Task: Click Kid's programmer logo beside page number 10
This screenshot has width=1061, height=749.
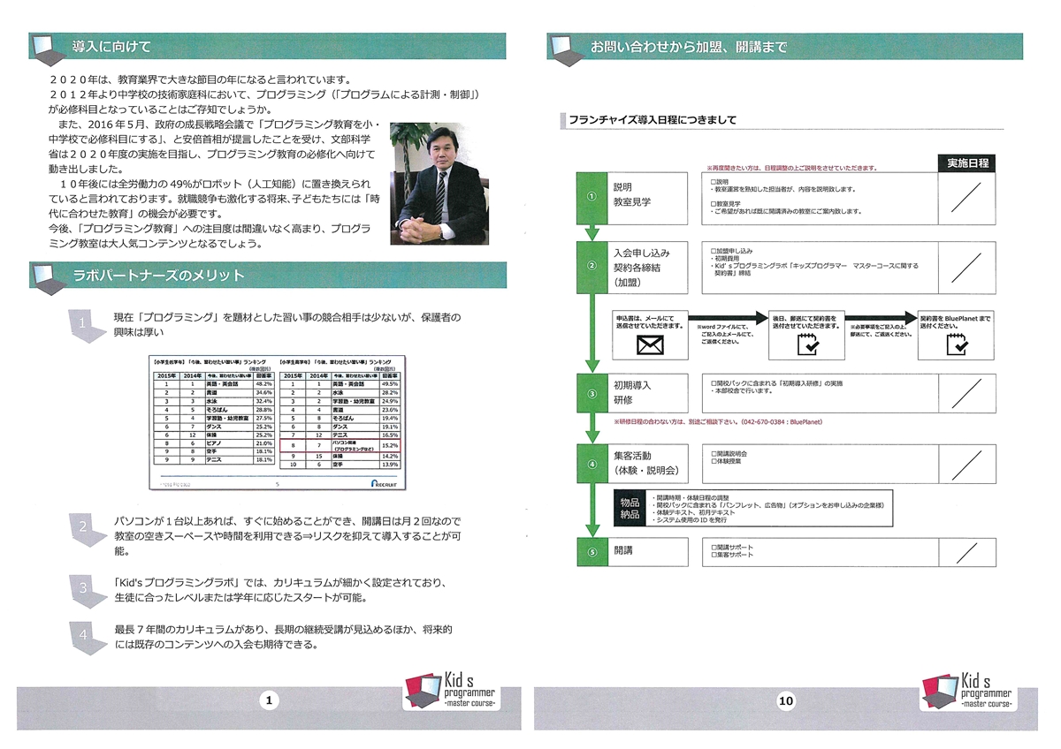Action: pos(970,692)
